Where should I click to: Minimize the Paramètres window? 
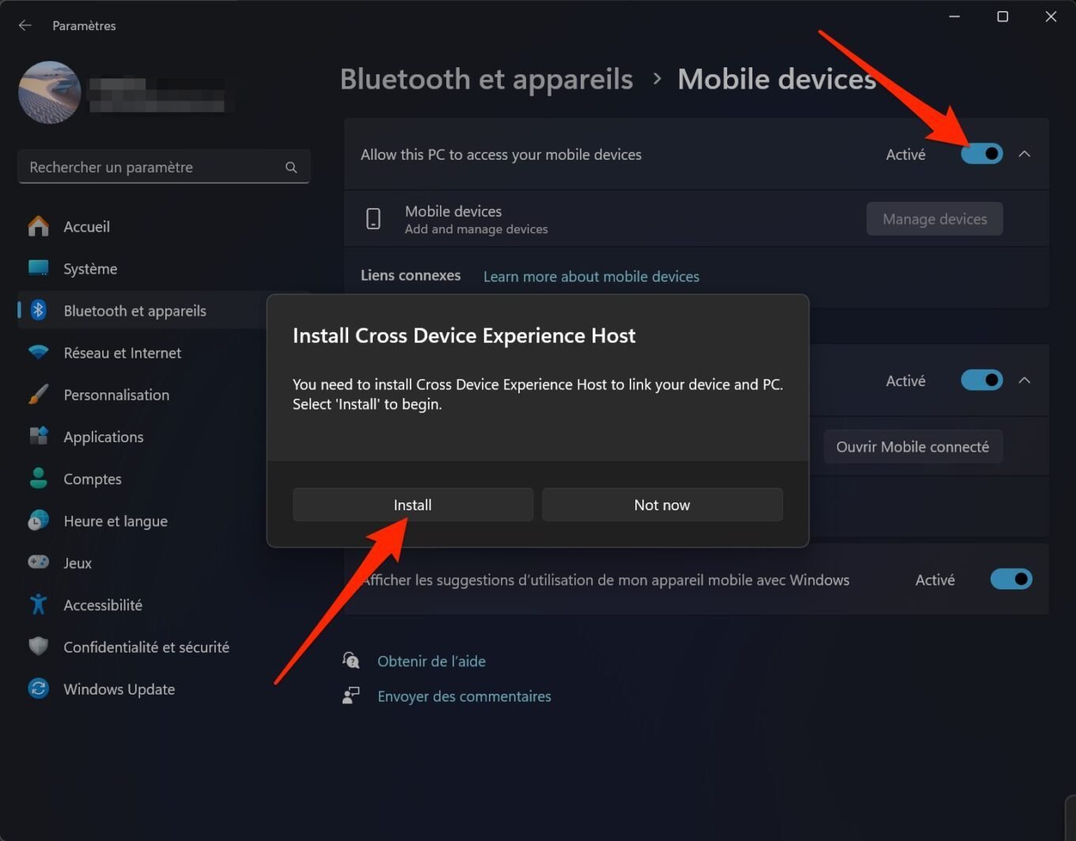pyautogui.click(x=955, y=17)
